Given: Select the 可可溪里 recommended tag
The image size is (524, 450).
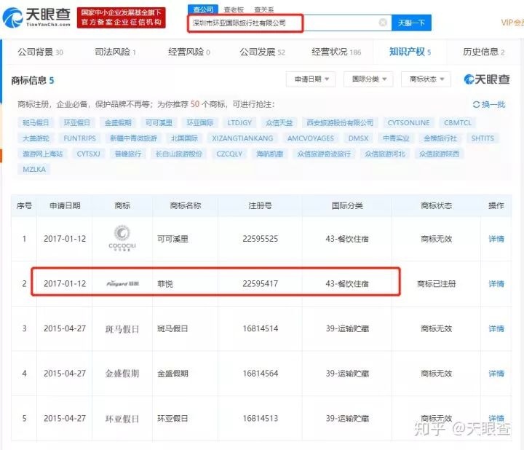Looking at the screenshot, I should [159, 123].
